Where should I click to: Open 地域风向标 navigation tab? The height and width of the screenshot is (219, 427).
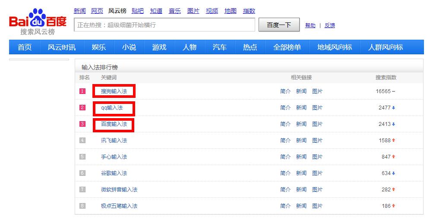(x=335, y=47)
